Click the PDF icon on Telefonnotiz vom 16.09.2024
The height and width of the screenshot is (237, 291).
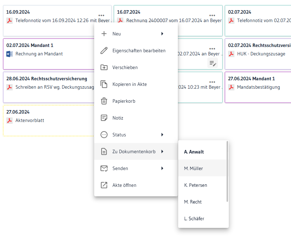(x=9, y=20)
